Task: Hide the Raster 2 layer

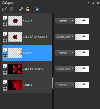Action: tap(5, 24)
